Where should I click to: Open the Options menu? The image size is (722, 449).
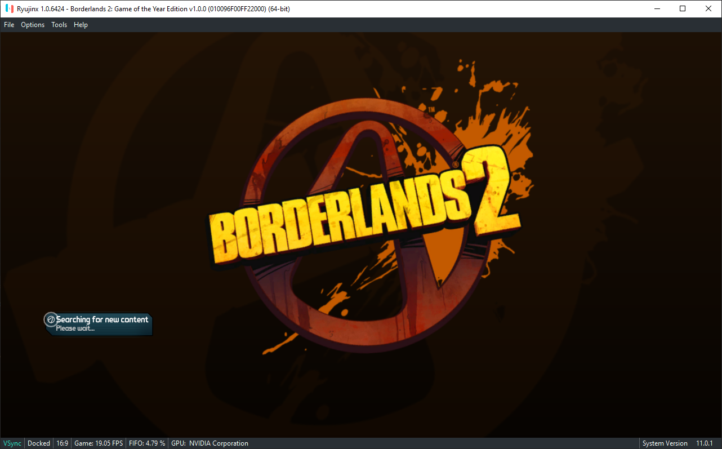32,24
